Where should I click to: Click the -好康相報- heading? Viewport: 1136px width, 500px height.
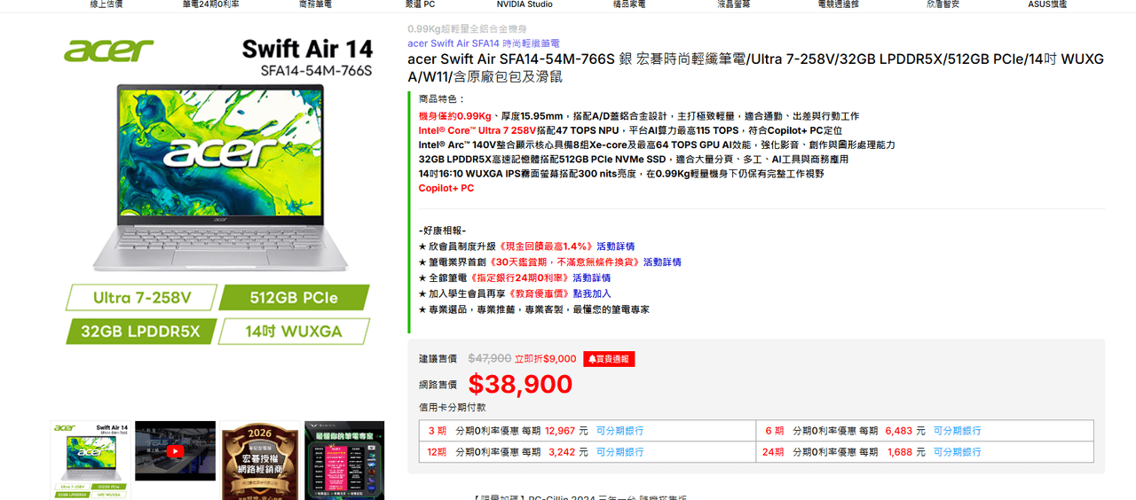(x=442, y=230)
